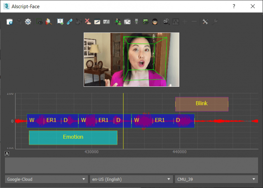263x188 pixels.
Task: Select the third W phoneme block
Action: coord(142,121)
